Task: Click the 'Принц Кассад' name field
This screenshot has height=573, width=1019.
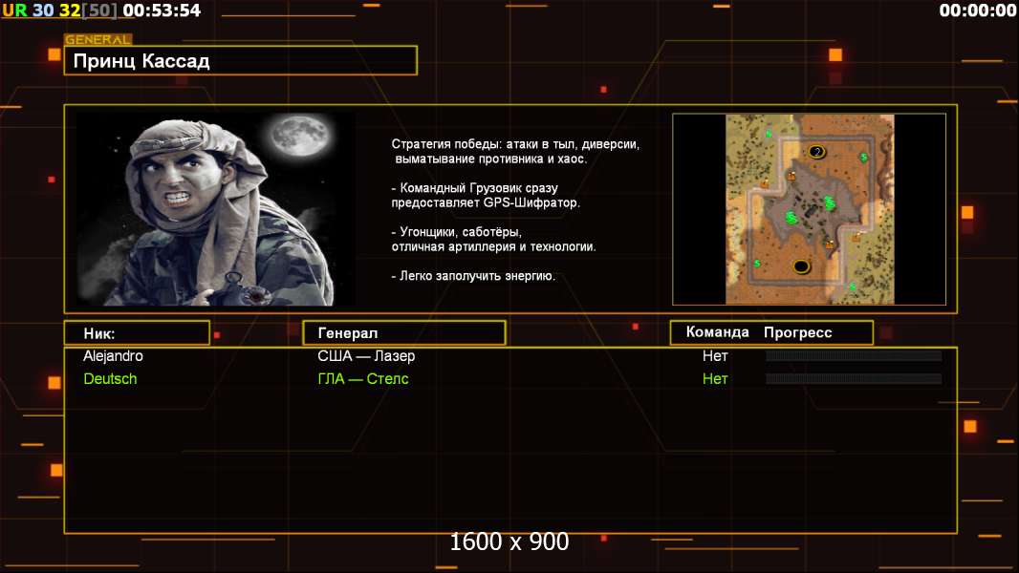Action: [x=241, y=61]
